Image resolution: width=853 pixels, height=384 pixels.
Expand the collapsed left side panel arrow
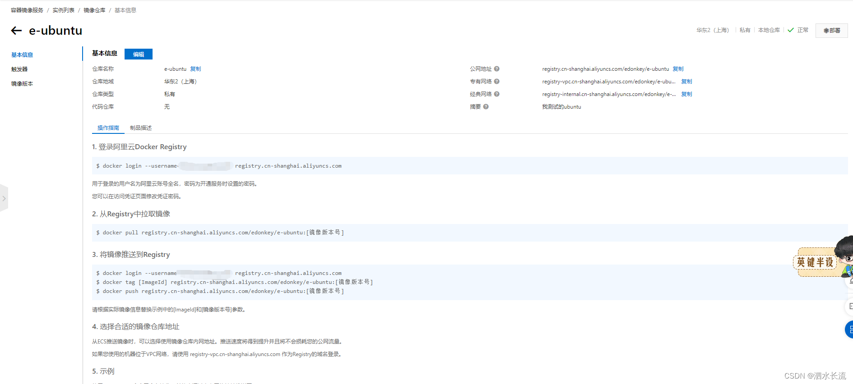[4, 198]
